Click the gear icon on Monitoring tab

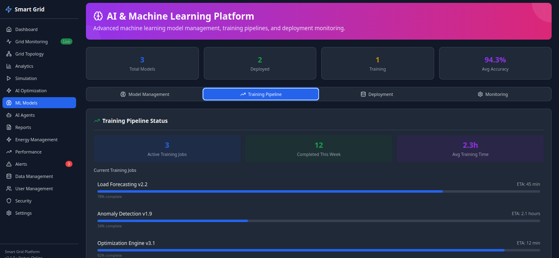coord(480,94)
